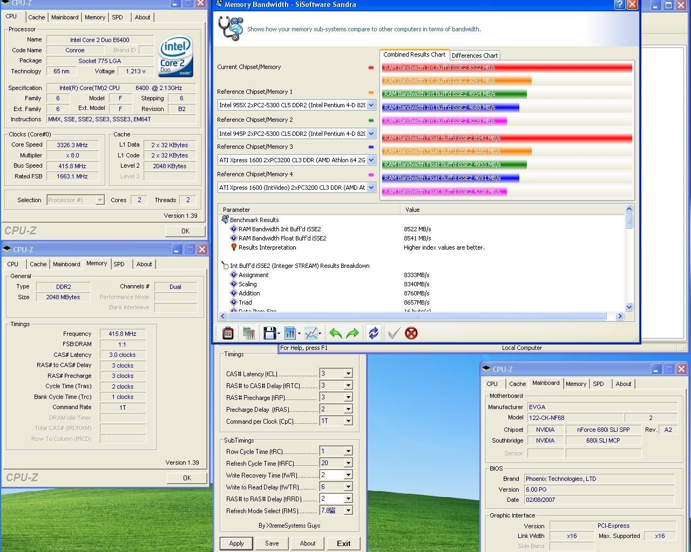Open About tab in CPU-Z Memory window
This screenshot has width=691, height=552.
(144, 264)
